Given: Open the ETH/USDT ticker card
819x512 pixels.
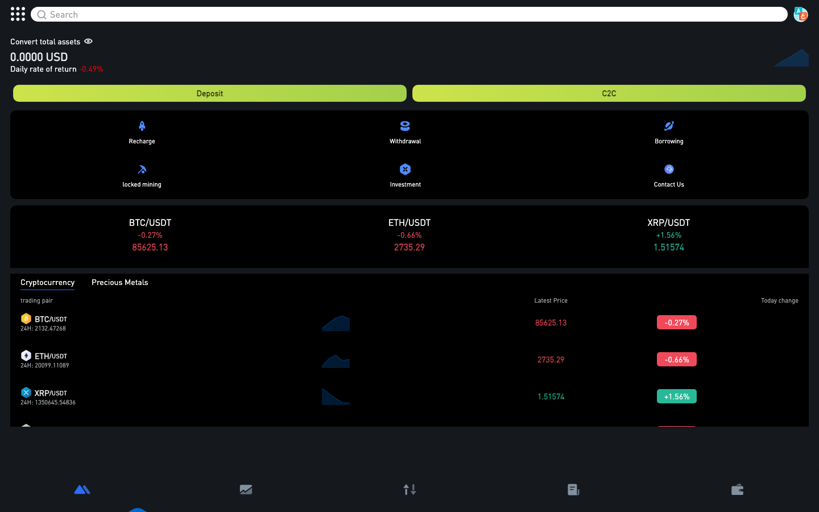Looking at the screenshot, I should (x=409, y=235).
